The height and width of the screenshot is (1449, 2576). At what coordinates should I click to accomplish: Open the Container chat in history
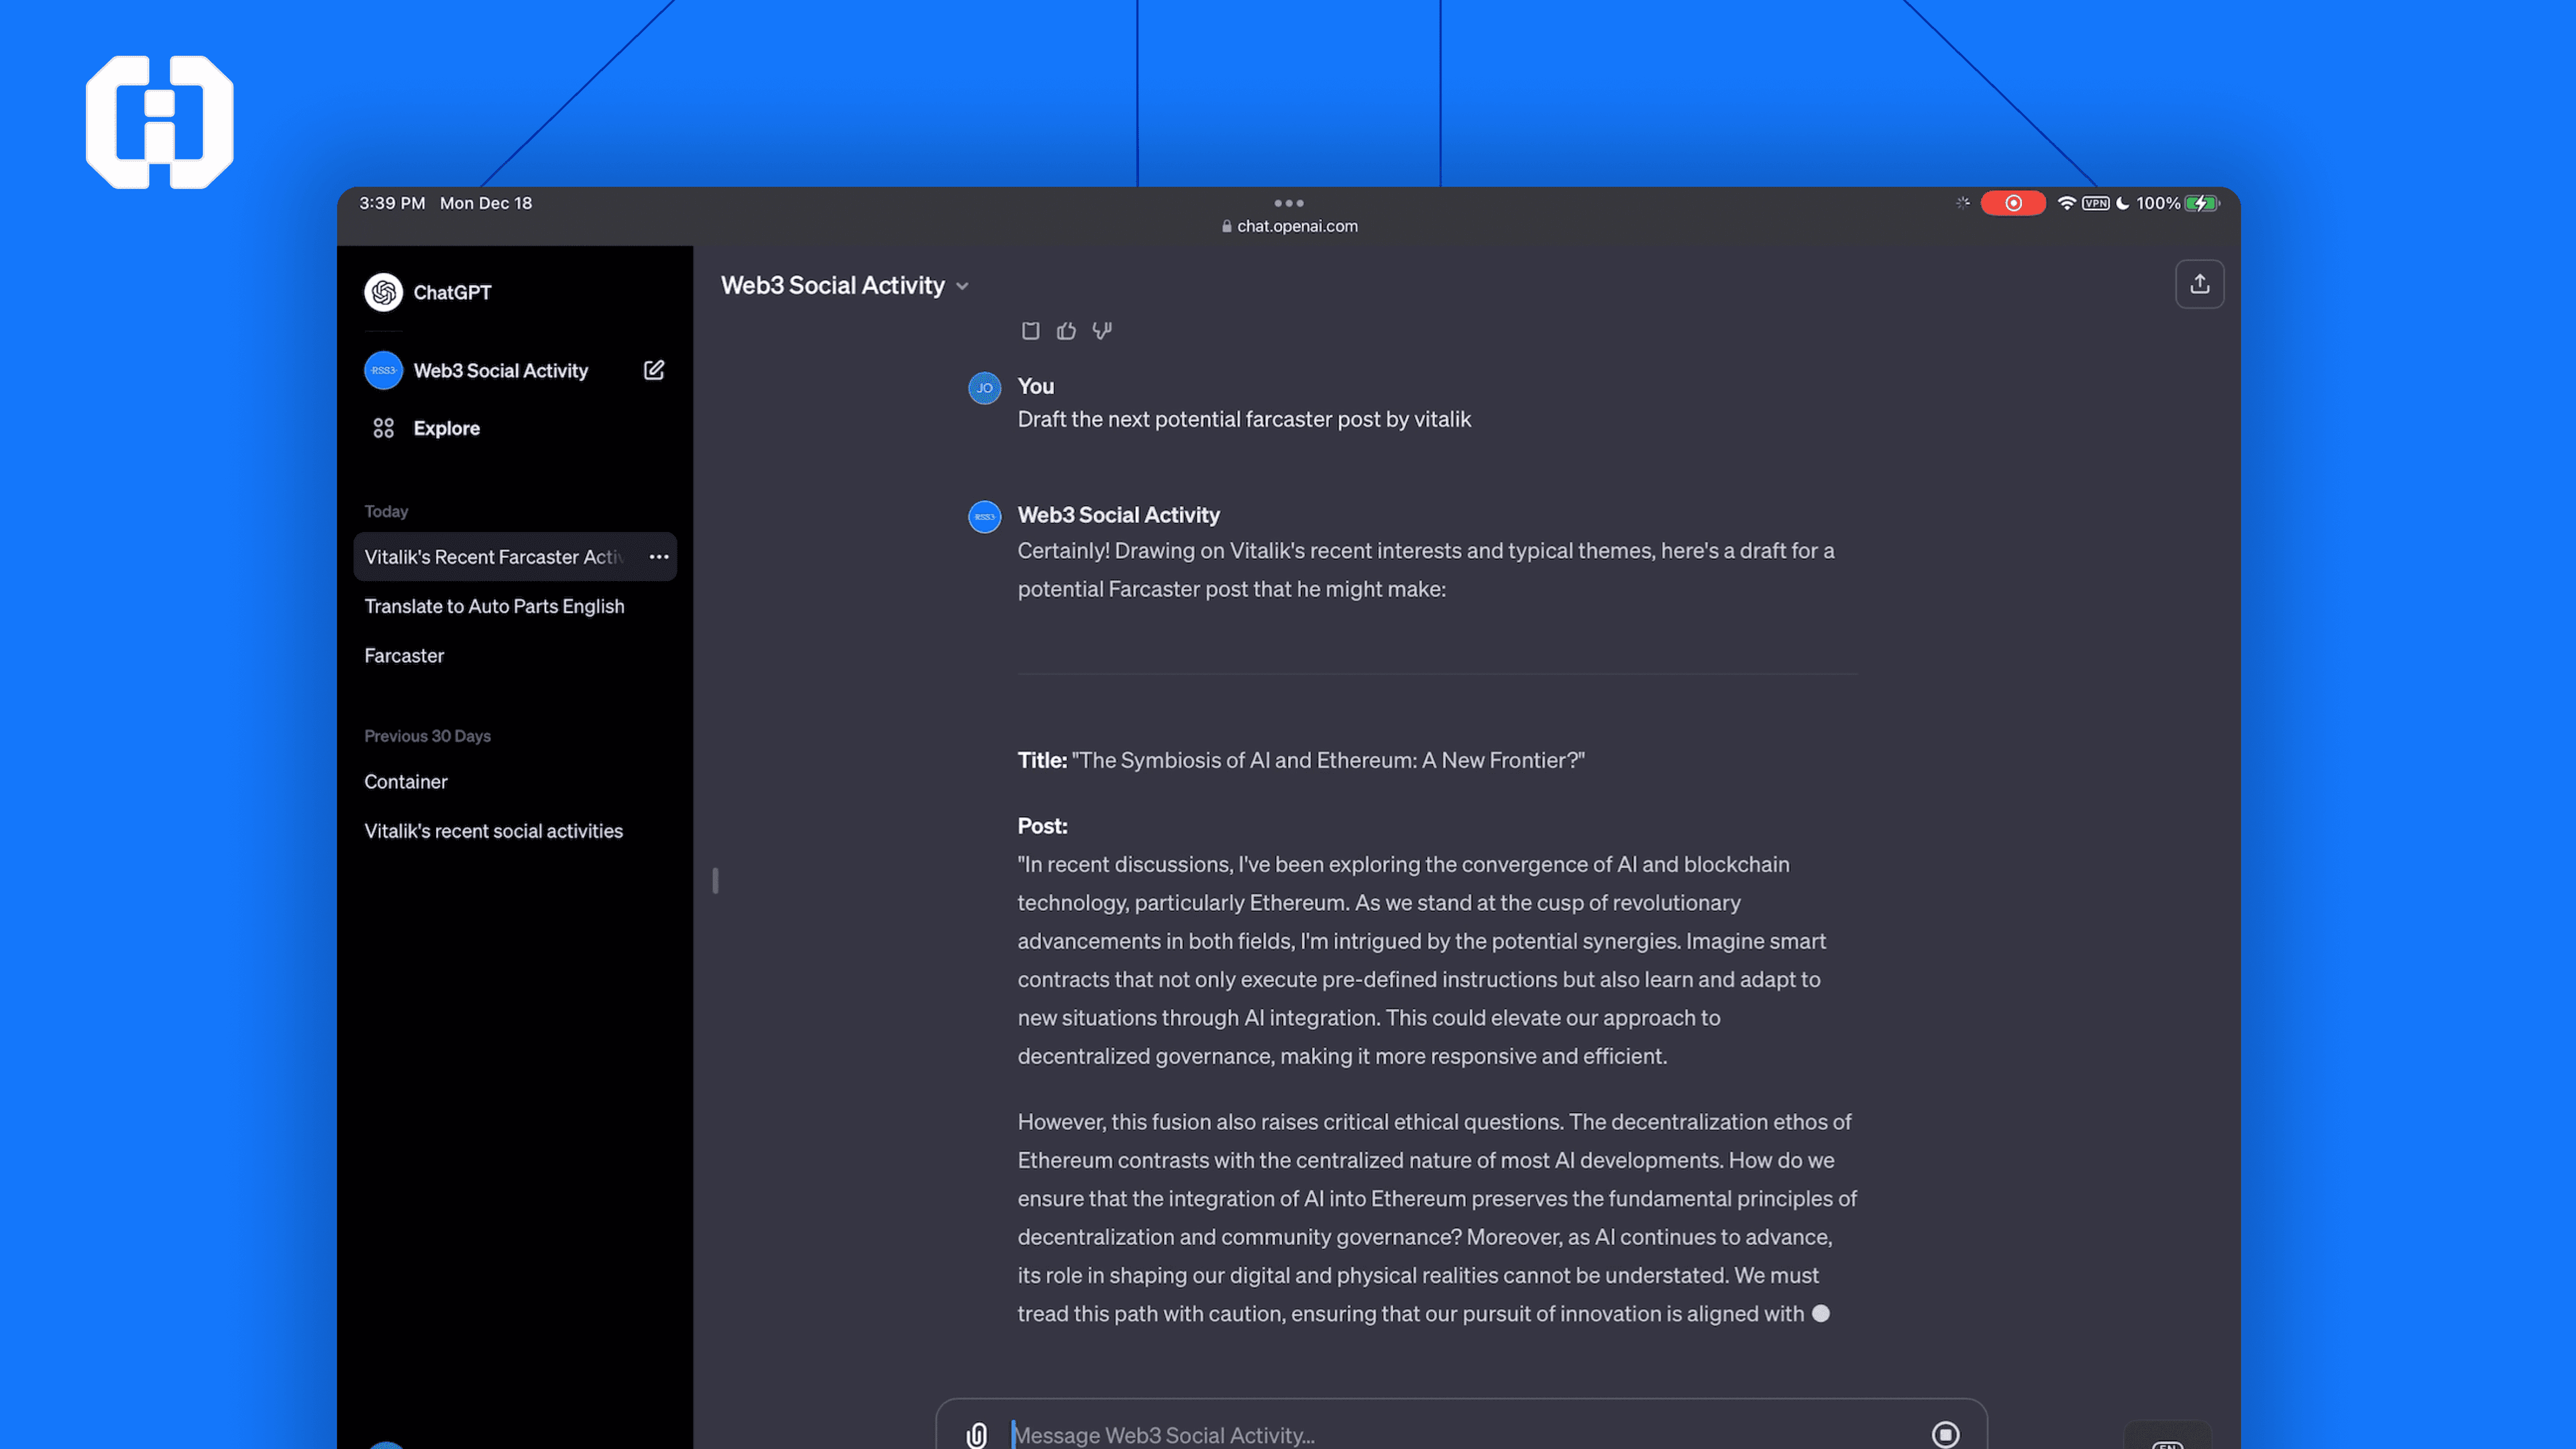[405, 782]
